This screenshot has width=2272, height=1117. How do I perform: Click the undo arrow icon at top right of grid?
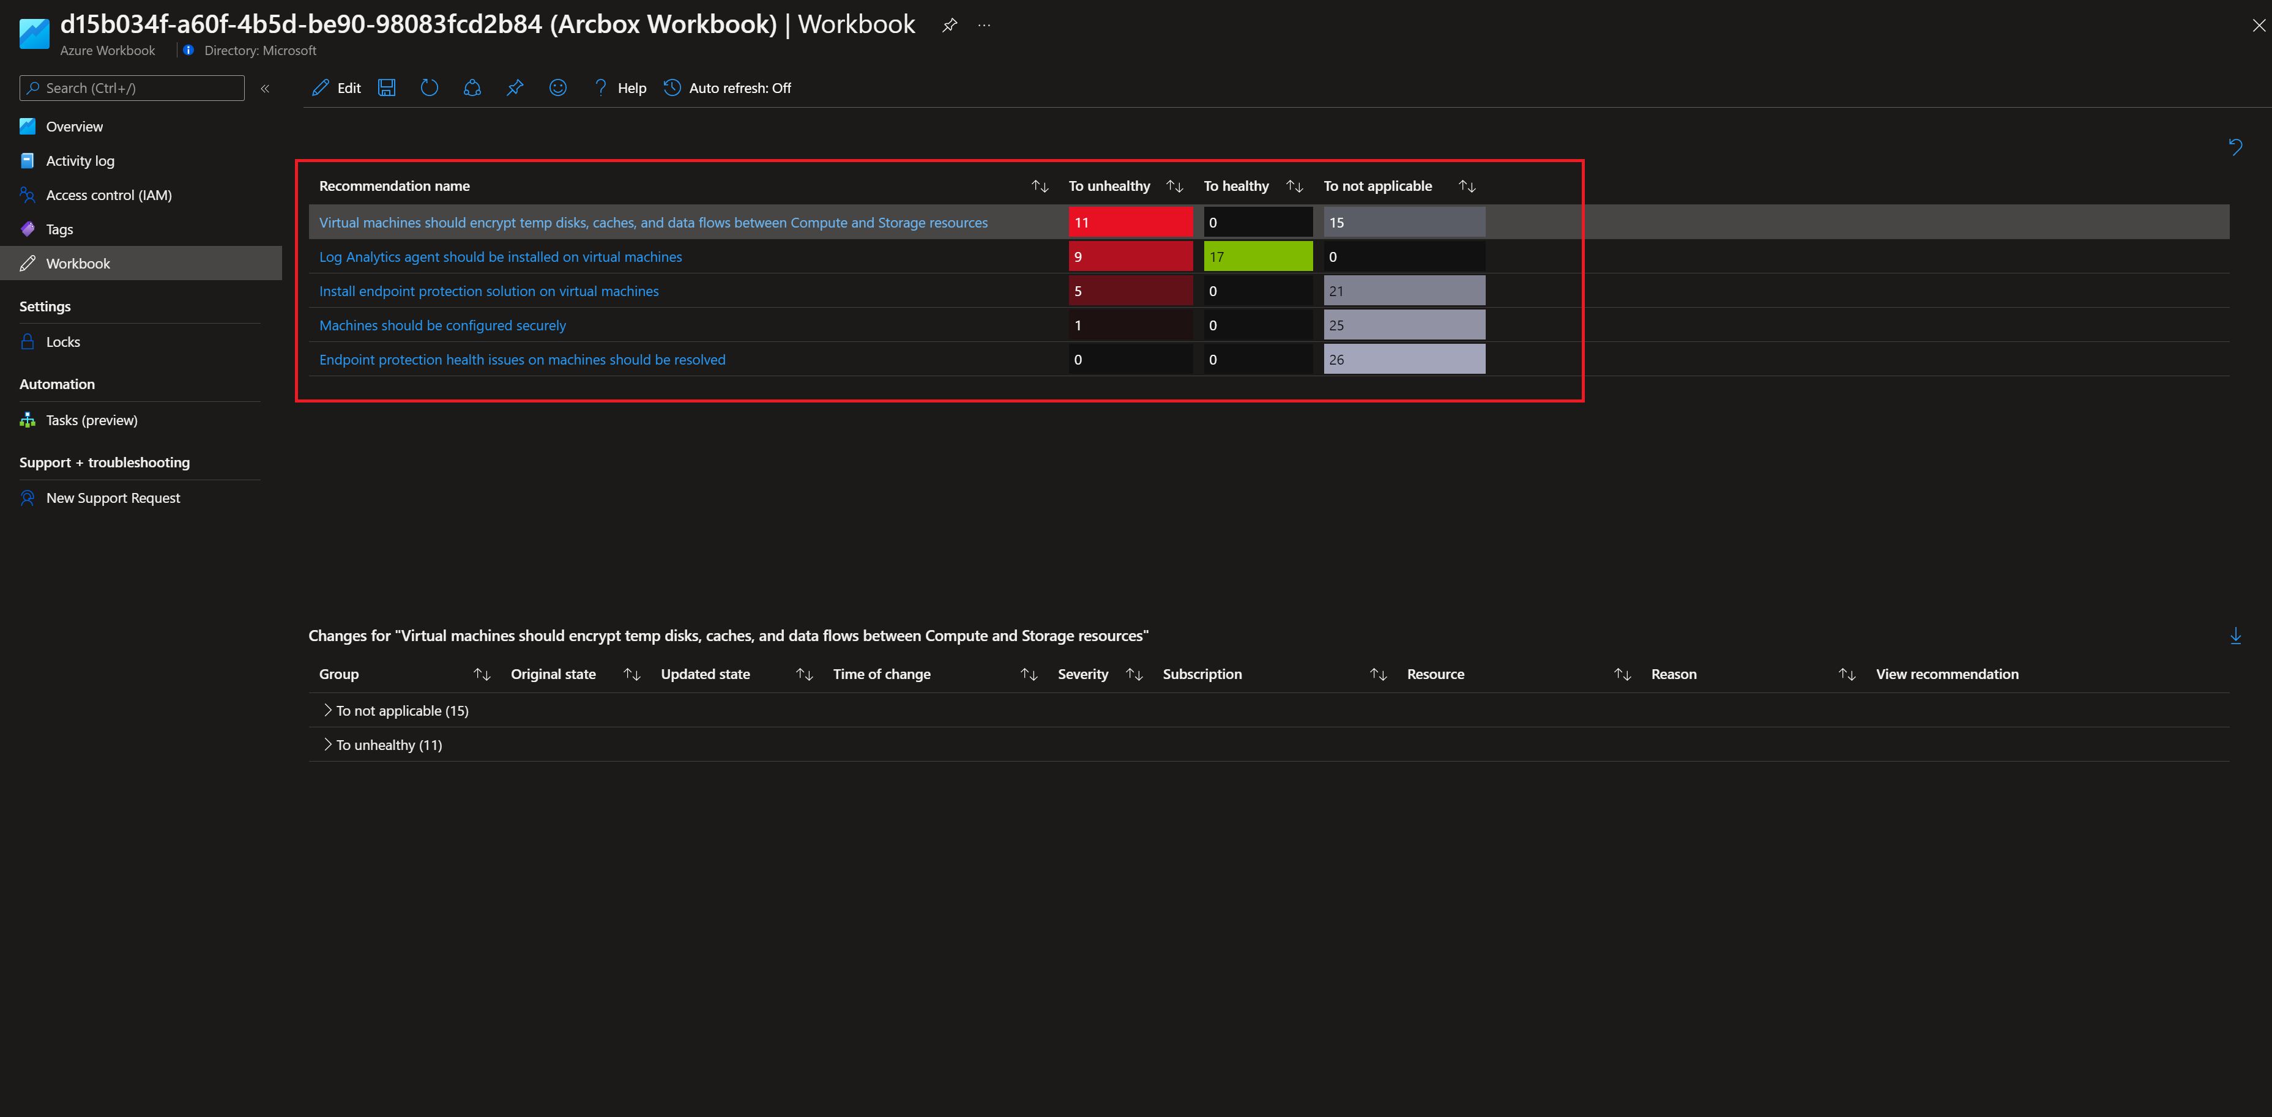pyautogui.click(x=2235, y=146)
